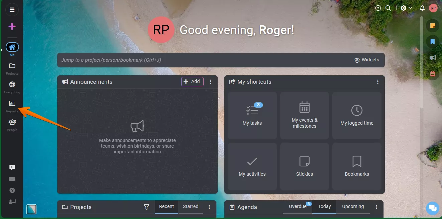Open the notifications bell icon

(x=422, y=8)
